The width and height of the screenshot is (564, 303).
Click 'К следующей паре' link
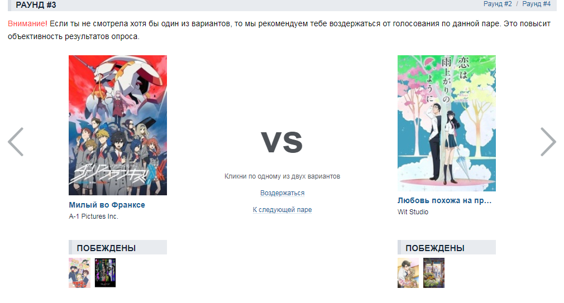click(x=283, y=210)
